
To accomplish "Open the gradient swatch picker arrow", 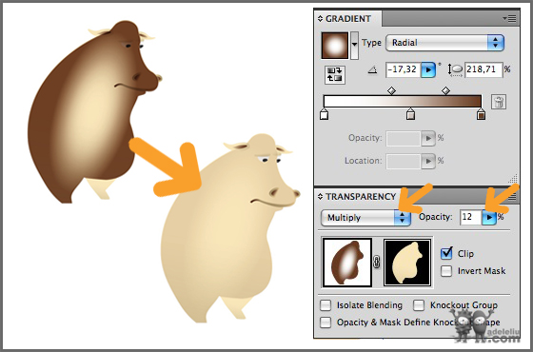I will 354,46.
